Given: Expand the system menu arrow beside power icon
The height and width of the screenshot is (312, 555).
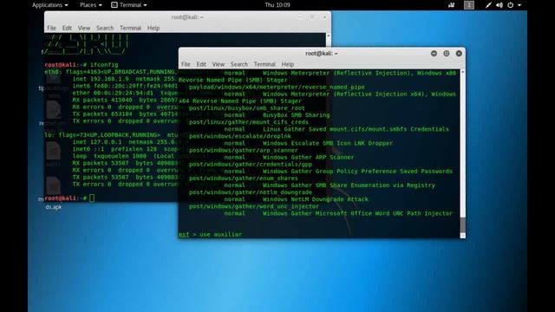Looking at the screenshot, I should tap(519, 5).
